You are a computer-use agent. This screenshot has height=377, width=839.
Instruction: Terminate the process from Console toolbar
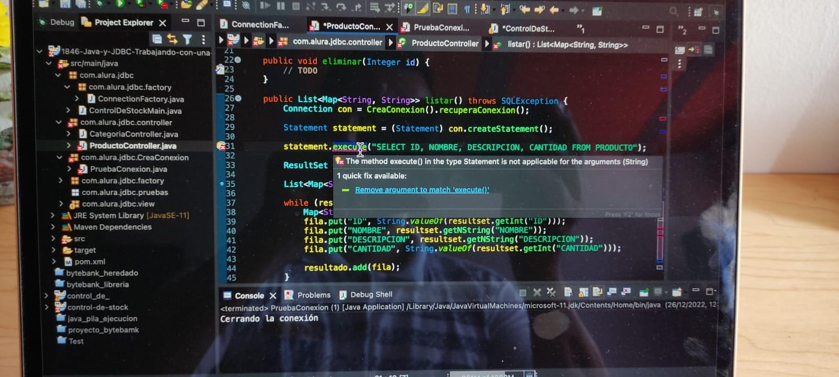coord(523,293)
